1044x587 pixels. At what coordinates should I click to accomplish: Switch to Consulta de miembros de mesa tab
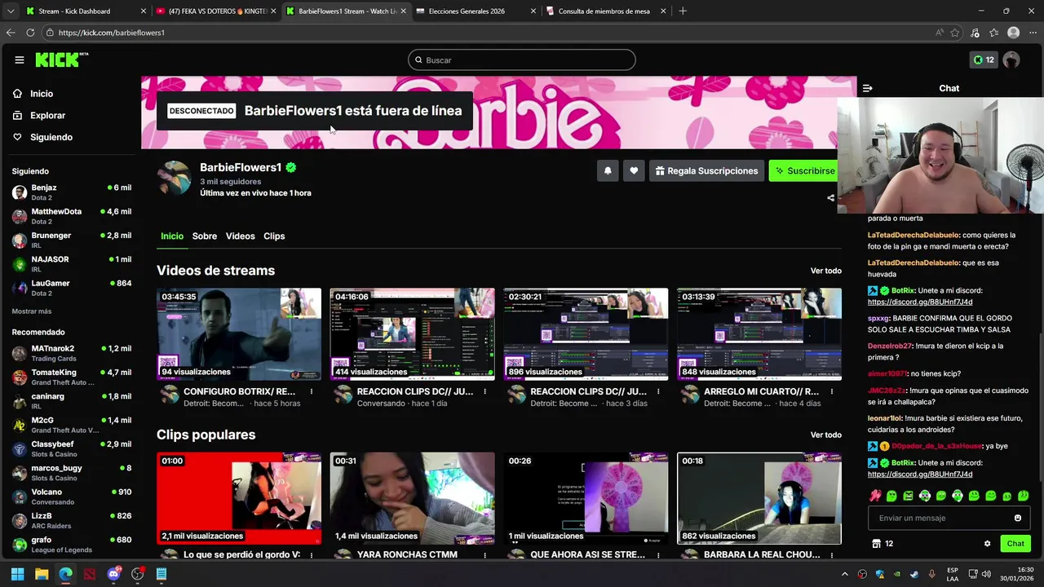[x=605, y=11]
